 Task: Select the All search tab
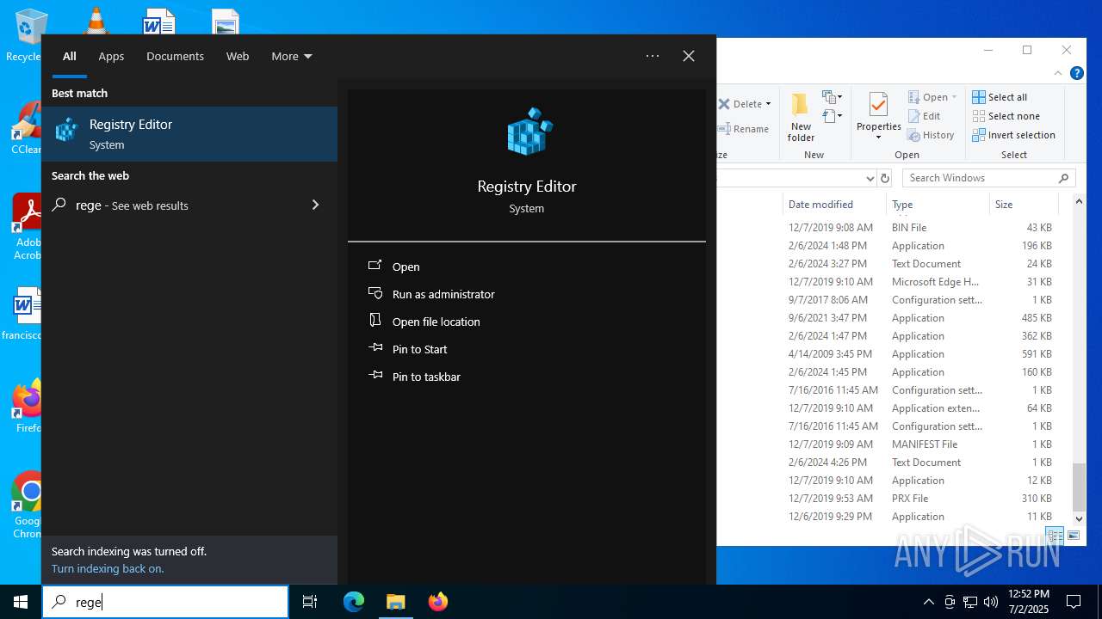(70, 56)
